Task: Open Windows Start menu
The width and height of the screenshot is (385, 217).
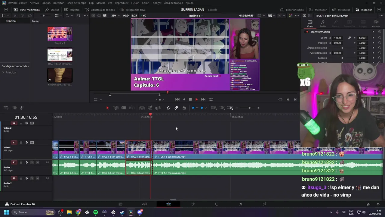Action: point(6,212)
